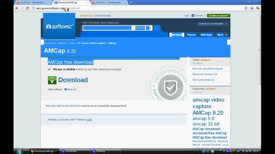Switch to the Flashing taskbar window
Image resolution: width=275 pixels, height=154 pixels.
tap(106, 151)
